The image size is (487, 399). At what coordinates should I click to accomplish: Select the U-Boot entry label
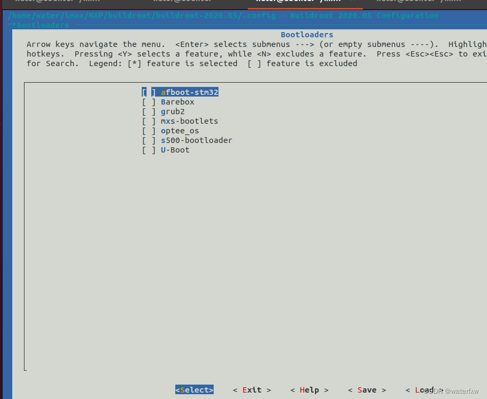tap(175, 150)
